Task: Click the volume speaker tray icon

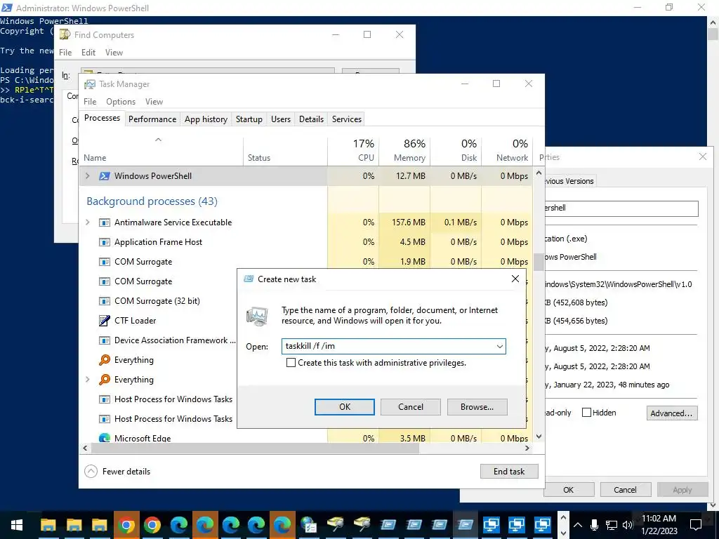Action: (x=627, y=525)
